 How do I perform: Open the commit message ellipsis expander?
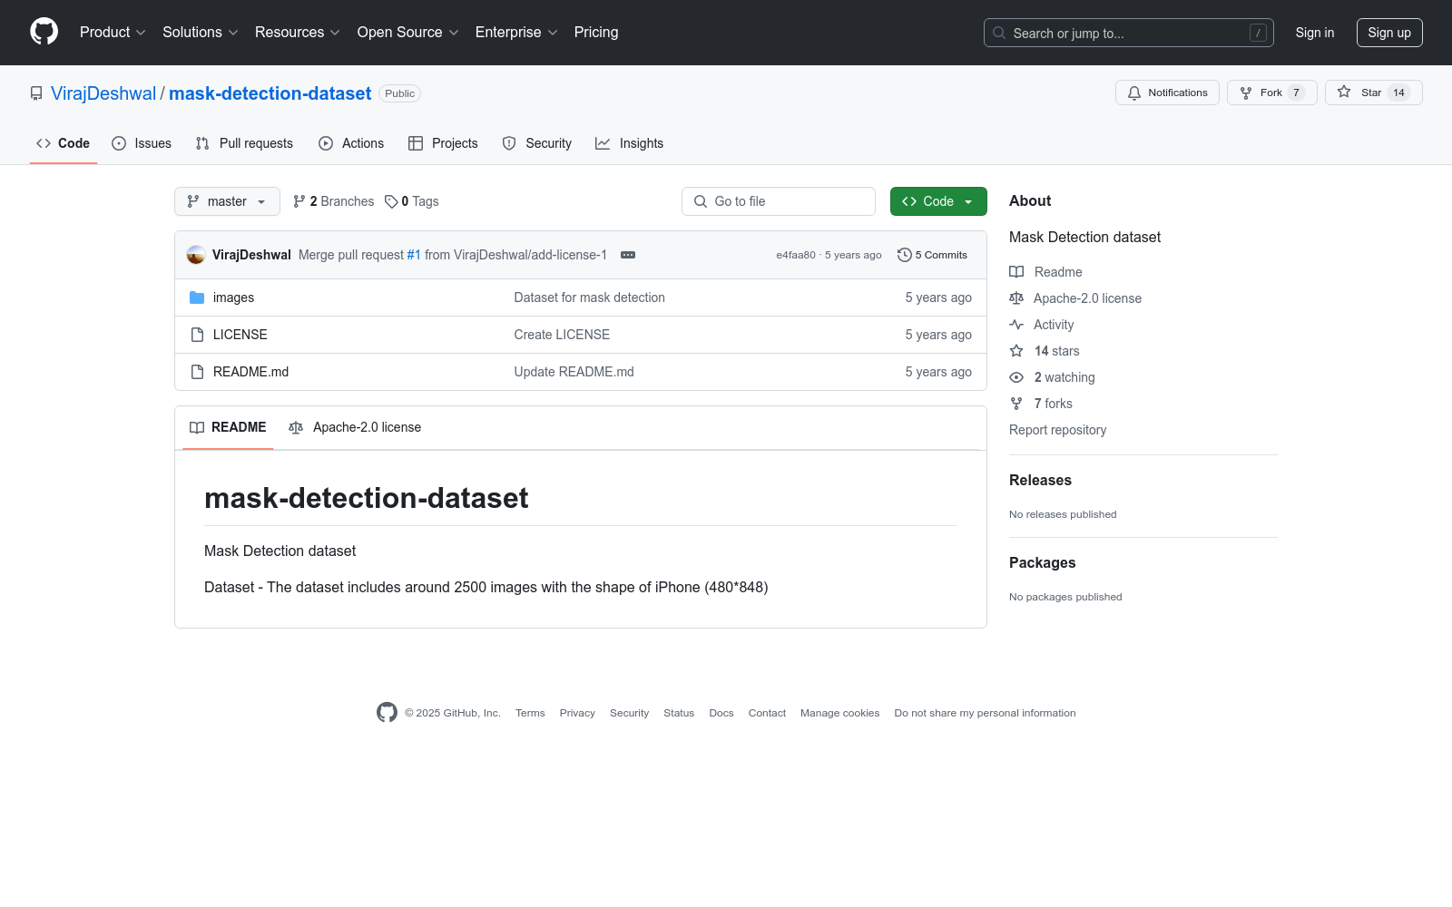(x=628, y=255)
